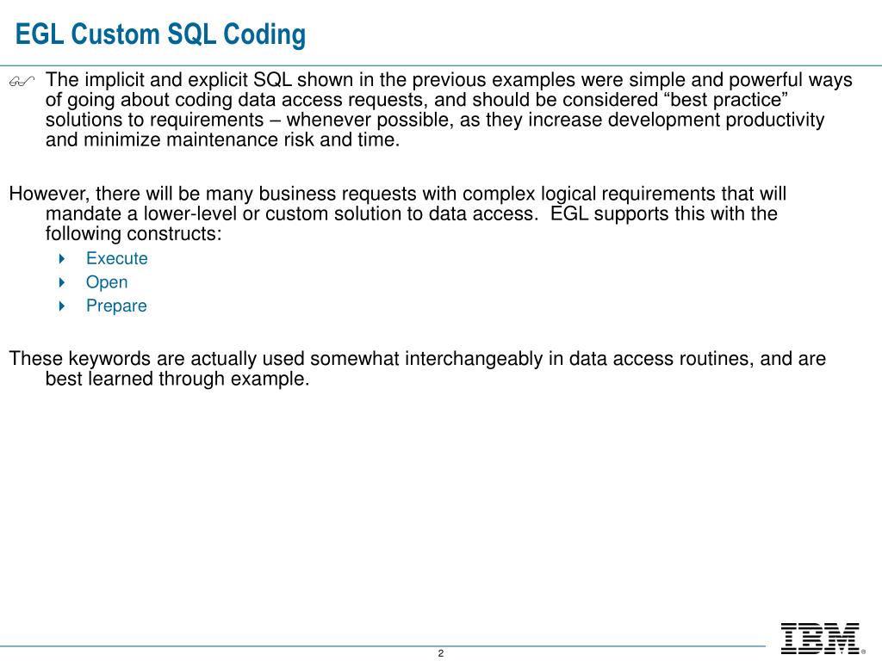Click the slide title EGL Custom SQL Coding
Screen dimensions: 882x661
click(x=161, y=34)
